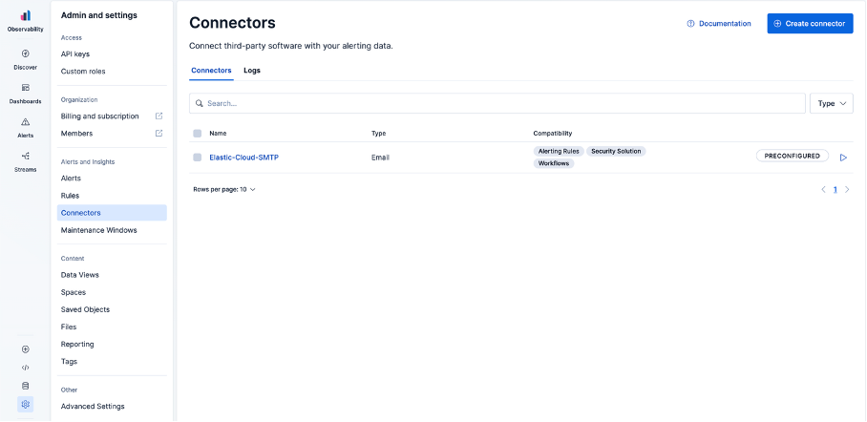
Task: Open Streams in the left rail
Action: coord(25,157)
